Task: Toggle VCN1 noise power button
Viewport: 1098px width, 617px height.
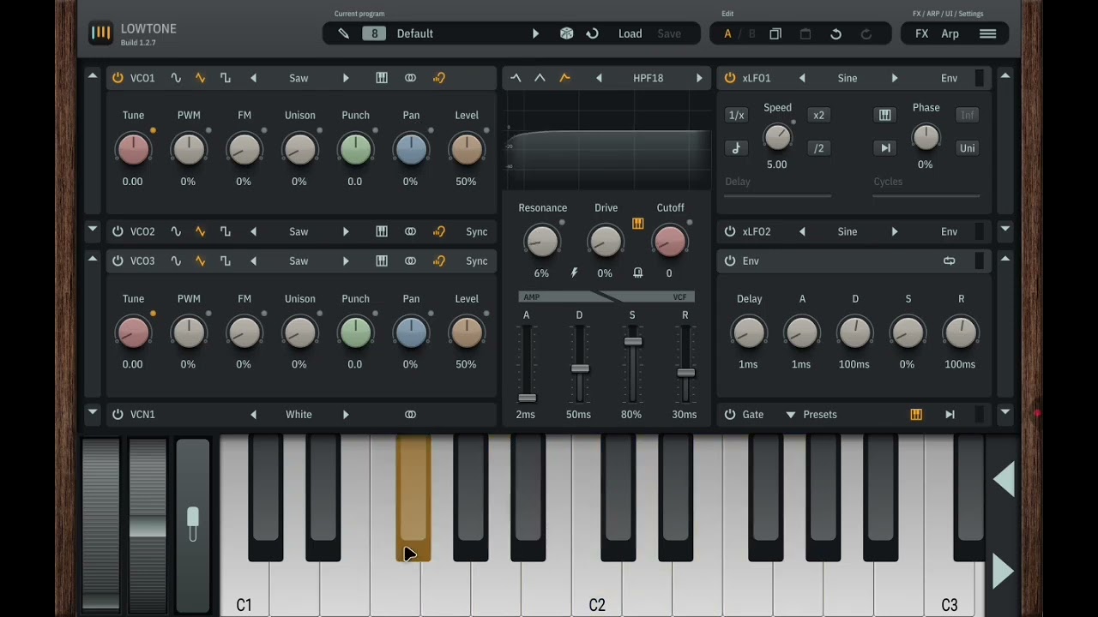Action: point(118,414)
